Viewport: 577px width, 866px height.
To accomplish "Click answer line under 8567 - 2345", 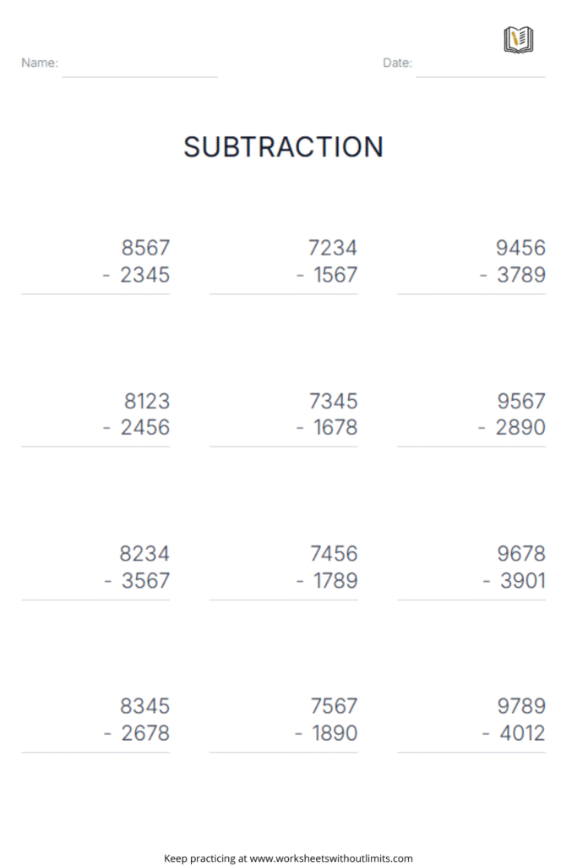I will tap(95, 293).
